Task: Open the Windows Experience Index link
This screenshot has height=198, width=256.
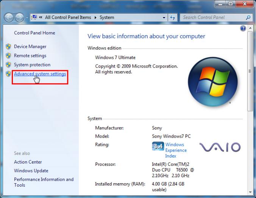Action: pos(176,150)
